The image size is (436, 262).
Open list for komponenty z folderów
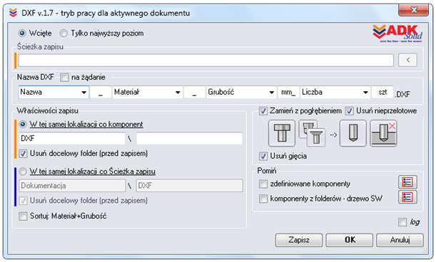point(407,197)
